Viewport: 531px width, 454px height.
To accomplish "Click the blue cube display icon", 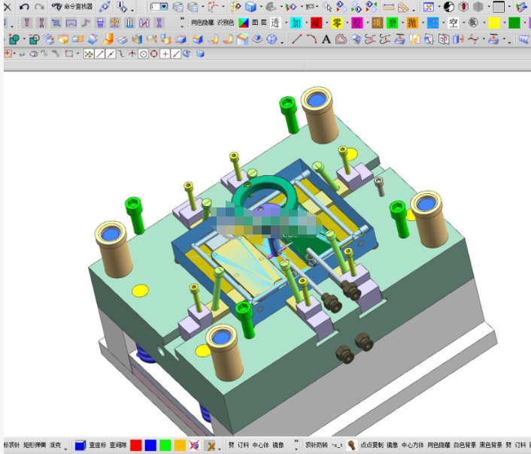I will [250, 7].
